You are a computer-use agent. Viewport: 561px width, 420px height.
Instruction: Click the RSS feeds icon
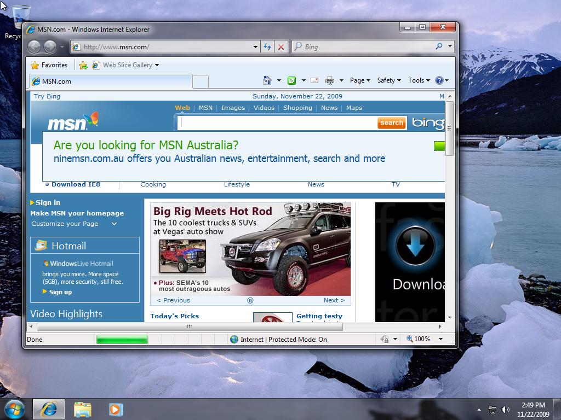291,80
